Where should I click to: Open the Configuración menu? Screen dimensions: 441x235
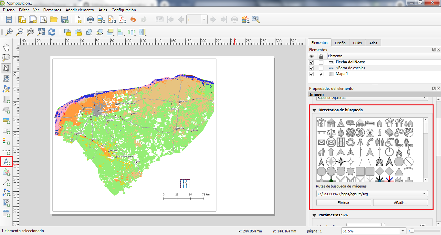[124, 10]
